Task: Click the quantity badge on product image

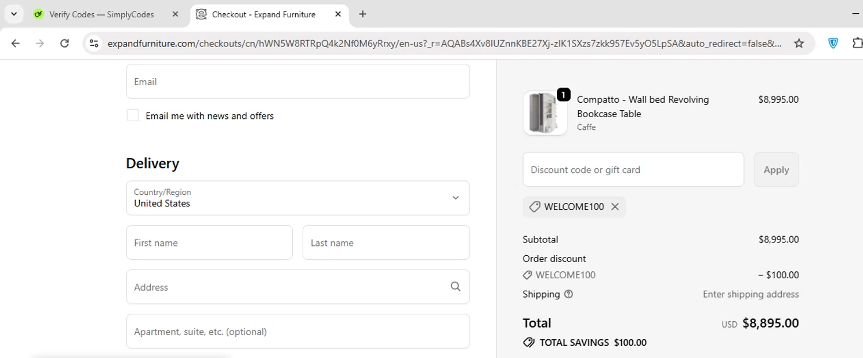Action: pyautogui.click(x=564, y=94)
